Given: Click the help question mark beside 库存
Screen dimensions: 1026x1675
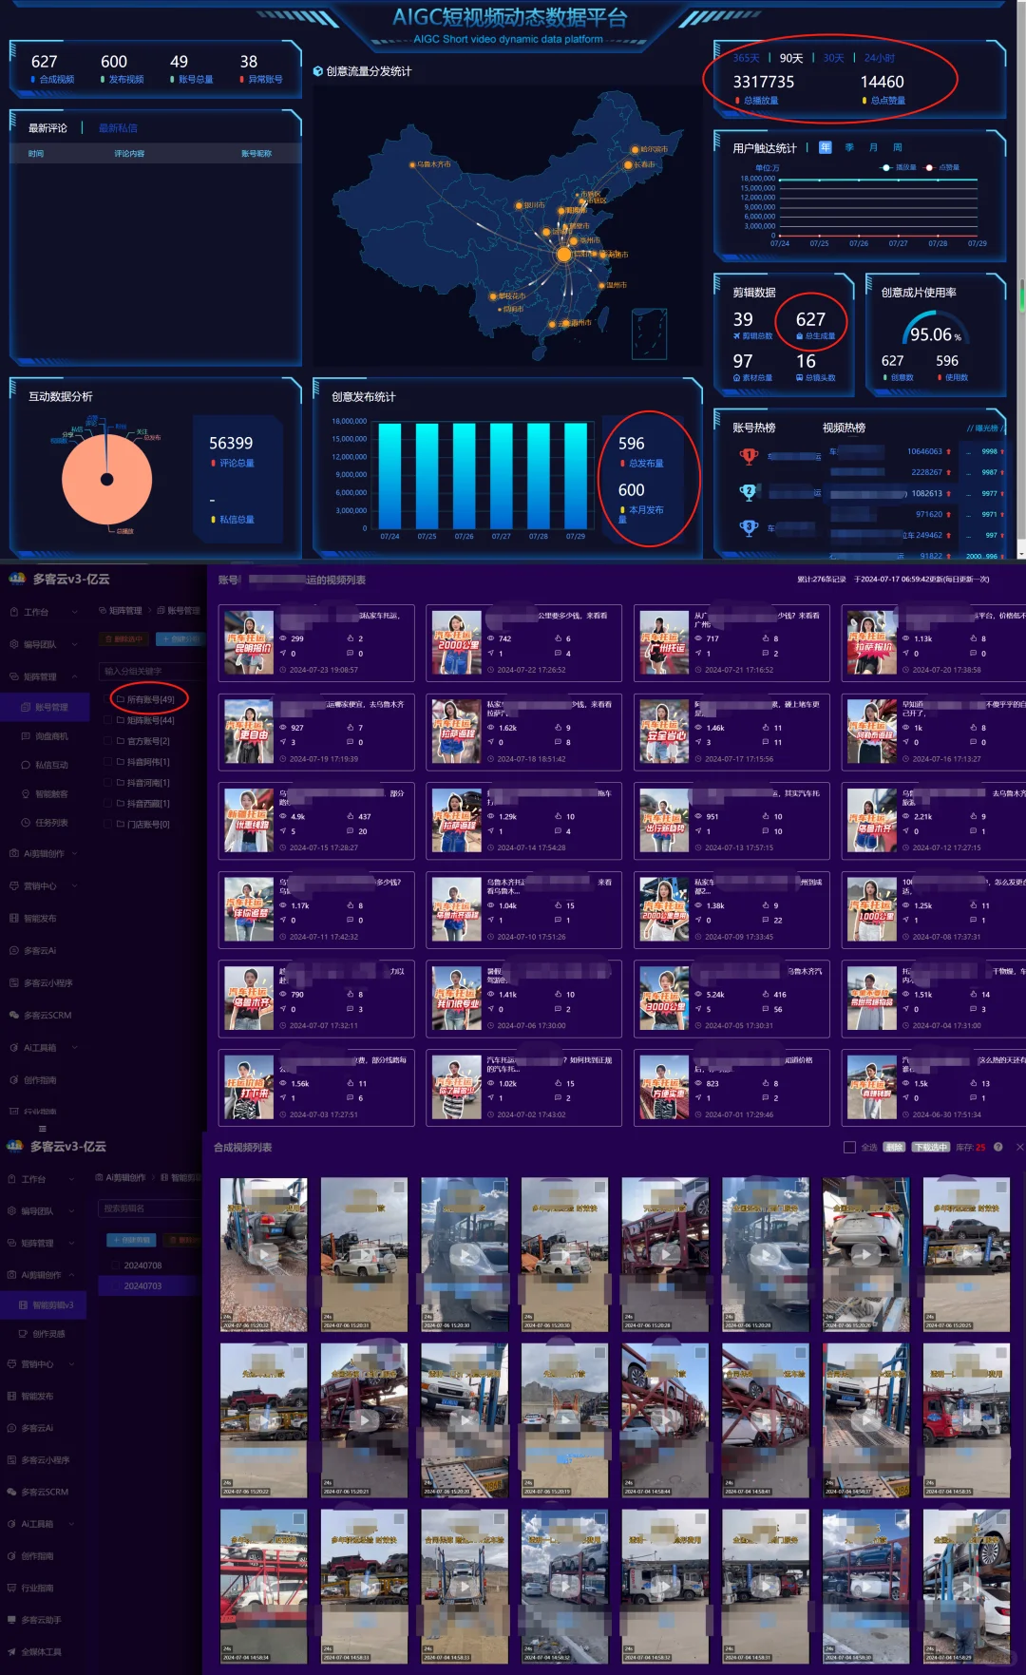Looking at the screenshot, I should [998, 1147].
